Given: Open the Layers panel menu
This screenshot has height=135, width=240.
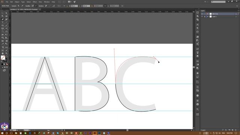Looking at the screenshot, I should pyautogui.click(x=238, y=11).
